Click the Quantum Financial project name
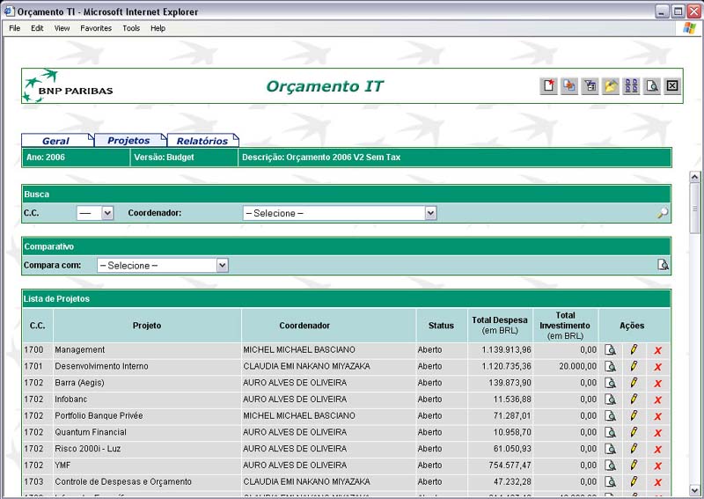 pyautogui.click(x=91, y=432)
